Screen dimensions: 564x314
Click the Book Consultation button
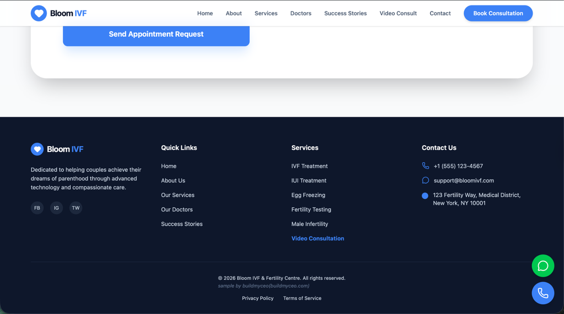(x=498, y=13)
